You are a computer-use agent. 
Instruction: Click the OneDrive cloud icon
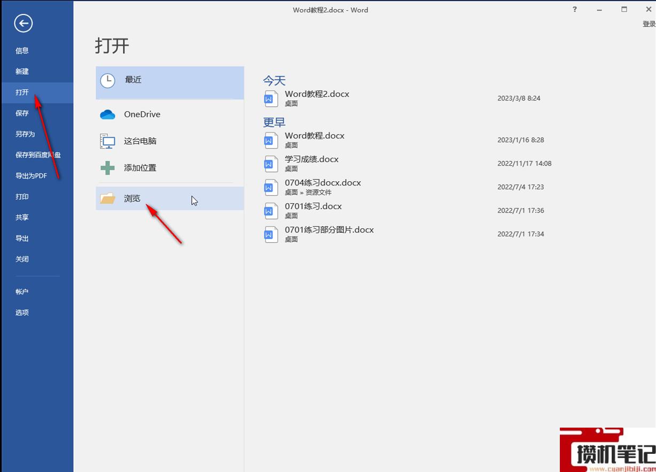(107, 114)
